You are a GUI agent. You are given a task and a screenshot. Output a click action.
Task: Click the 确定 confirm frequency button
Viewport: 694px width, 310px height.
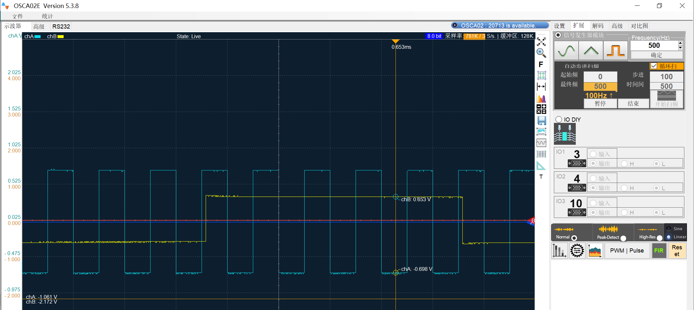point(656,55)
